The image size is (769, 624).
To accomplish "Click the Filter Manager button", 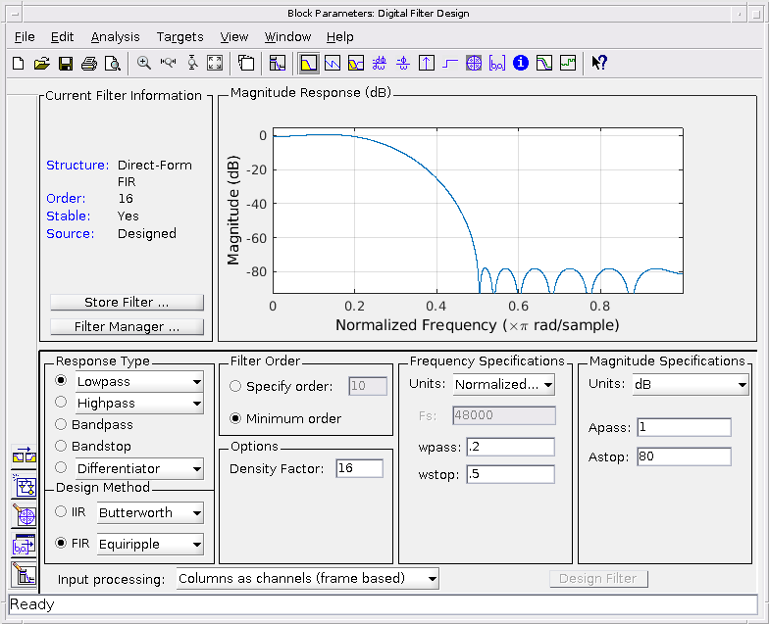I will [127, 327].
